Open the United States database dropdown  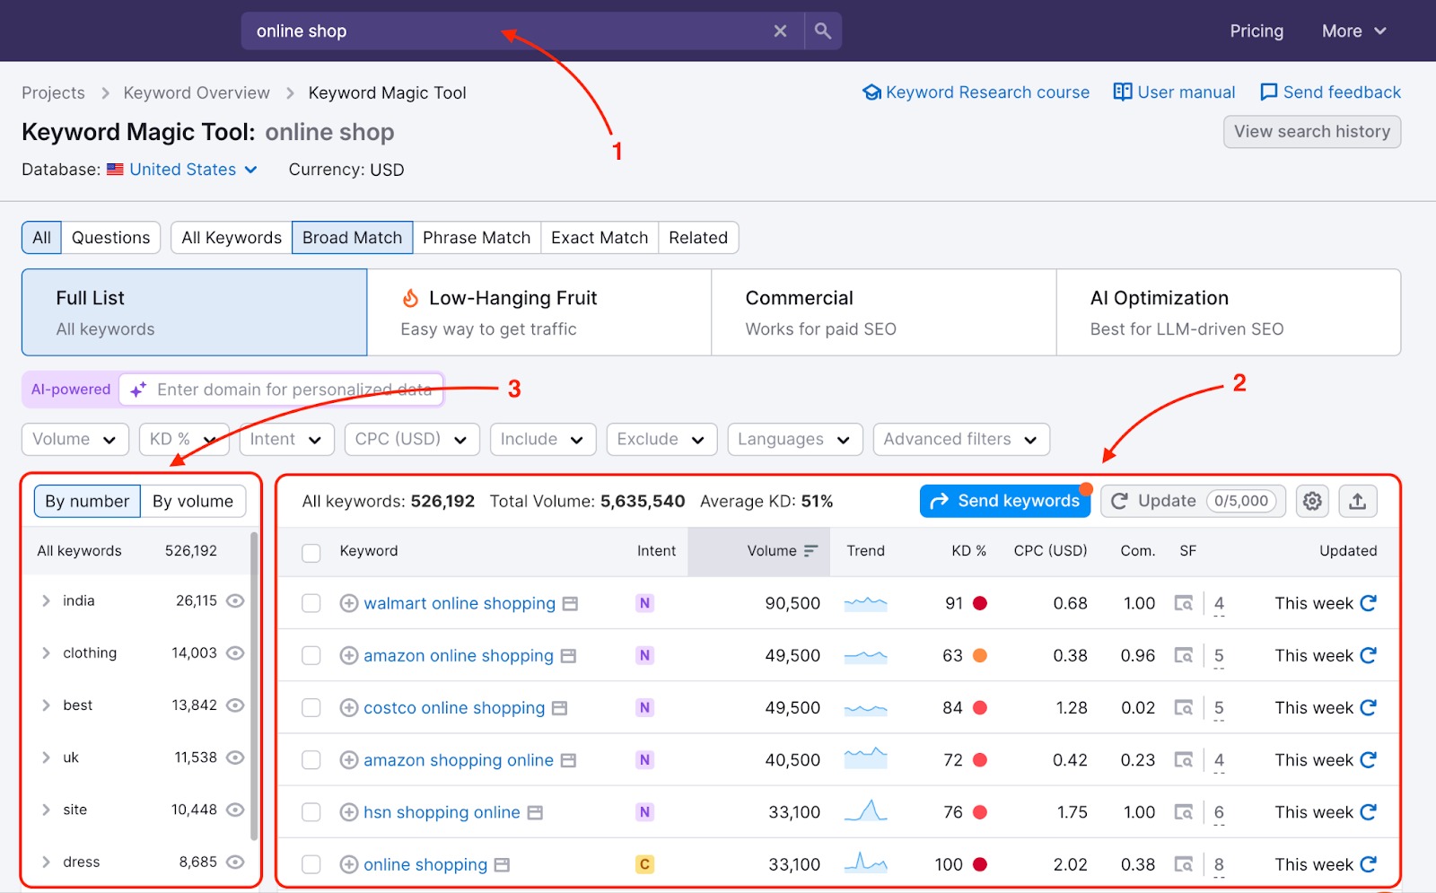coord(182,169)
